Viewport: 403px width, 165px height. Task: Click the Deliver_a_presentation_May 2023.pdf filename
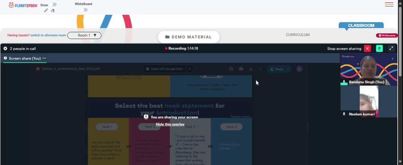click(x=71, y=69)
